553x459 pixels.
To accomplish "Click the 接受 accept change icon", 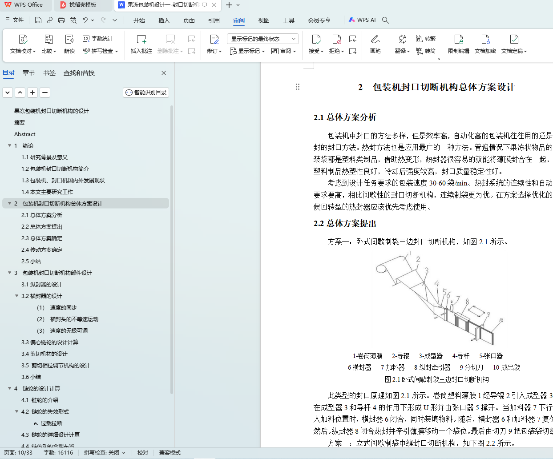I will pos(316,39).
